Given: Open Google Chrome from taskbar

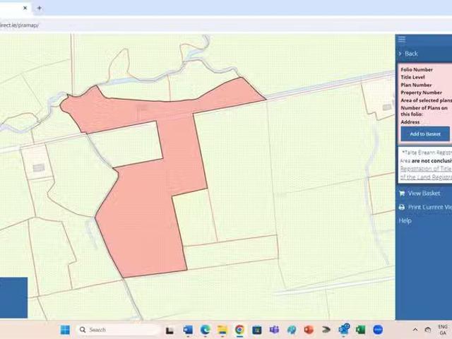Looking at the screenshot, I should click(x=239, y=330).
